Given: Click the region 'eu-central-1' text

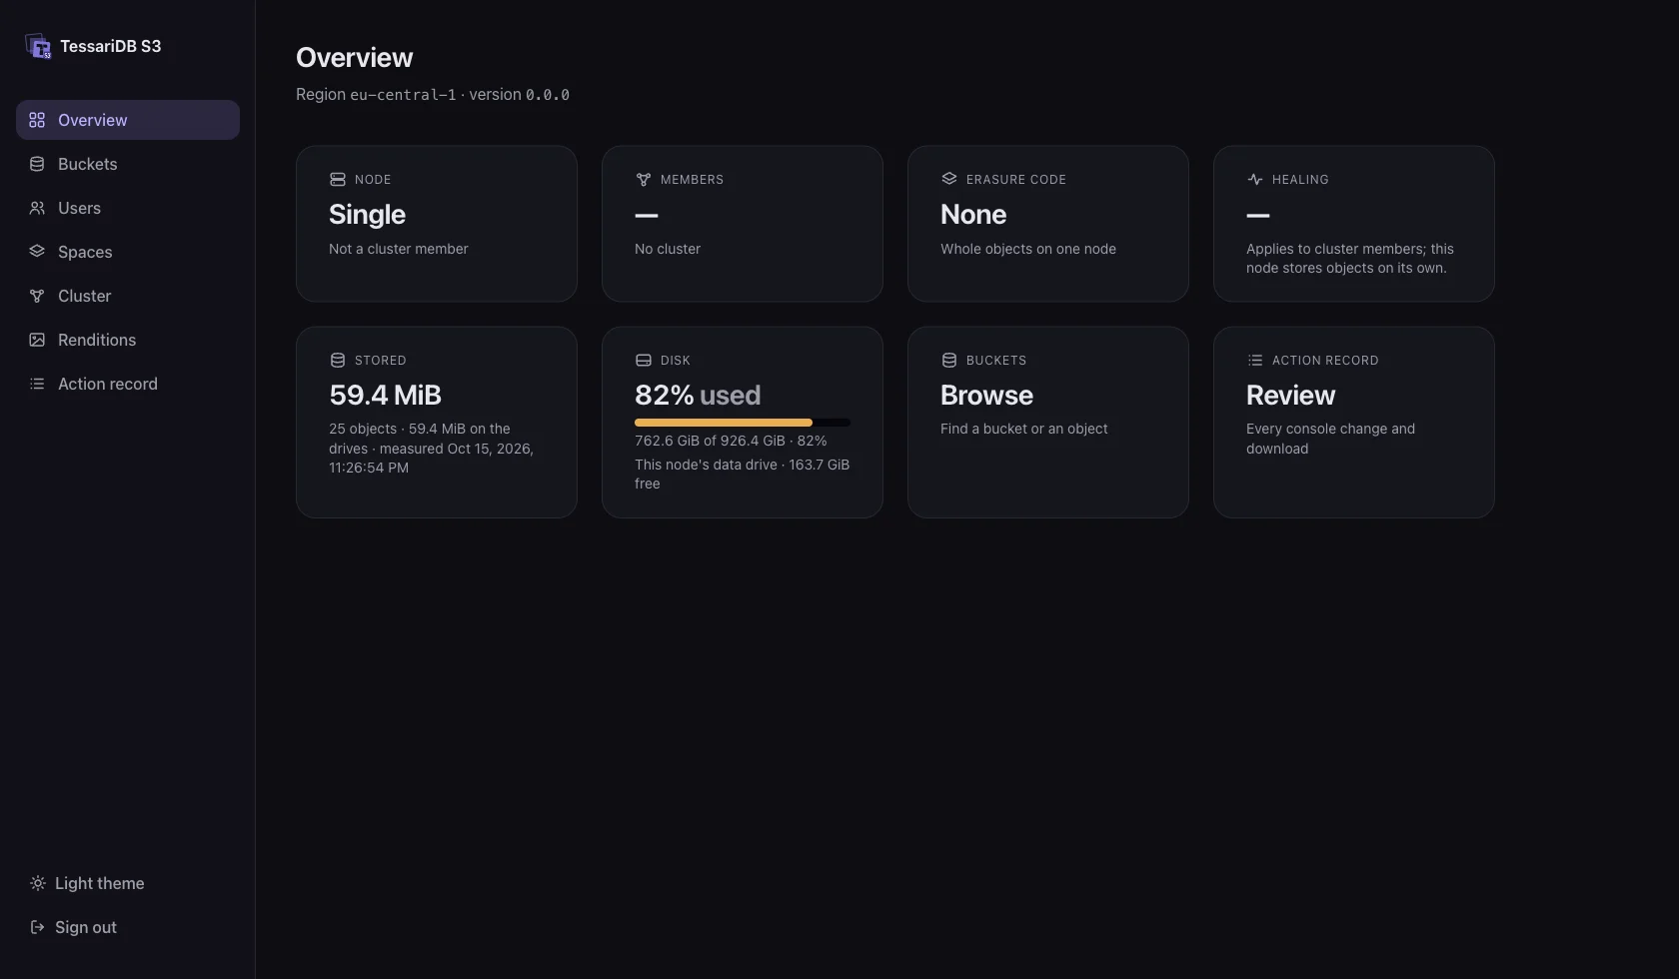Looking at the screenshot, I should (x=403, y=95).
